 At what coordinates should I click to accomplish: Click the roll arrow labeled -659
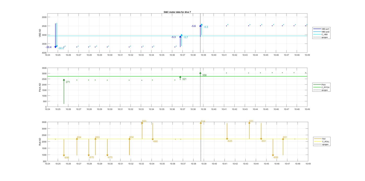tap(273, 148)
